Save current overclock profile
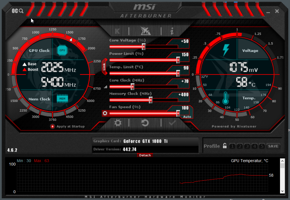Image resolution: width=290 pixels, height=200 pixels. pos(273,146)
